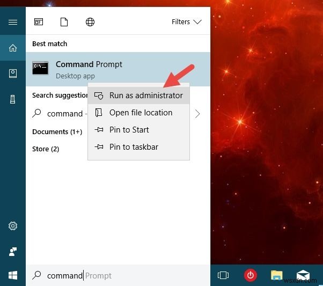The height and width of the screenshot is (286, 323).
Task: Open Task View on the taskbar
Action: 223,275
